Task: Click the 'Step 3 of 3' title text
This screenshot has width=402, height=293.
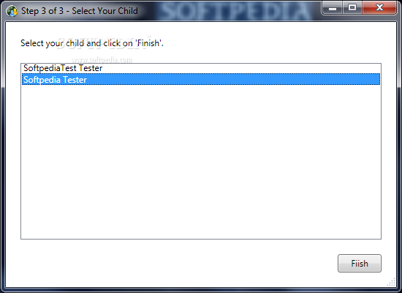Action: [x=42, y=11]
